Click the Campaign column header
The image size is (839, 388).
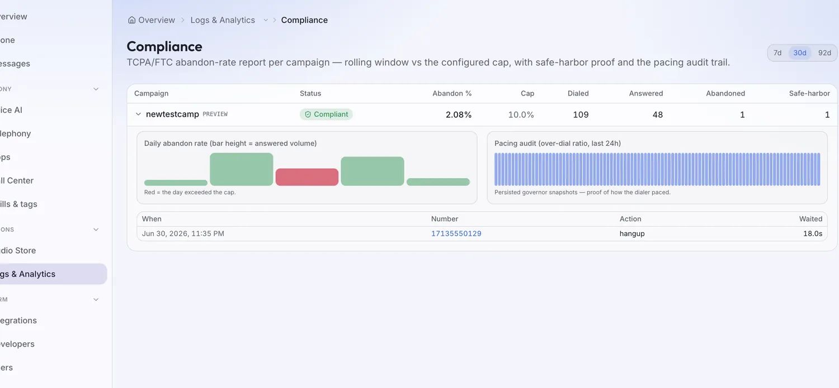click(151, 93)
